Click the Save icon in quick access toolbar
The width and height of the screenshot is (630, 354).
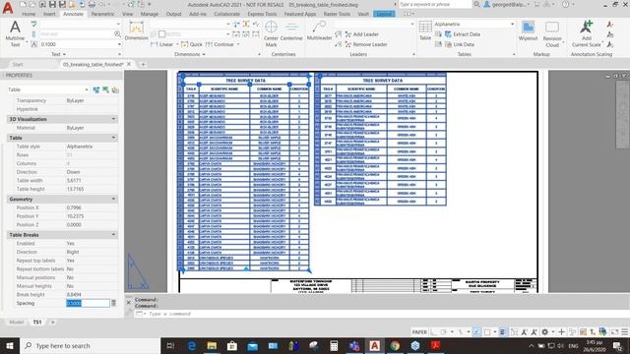tap(52, 4)
